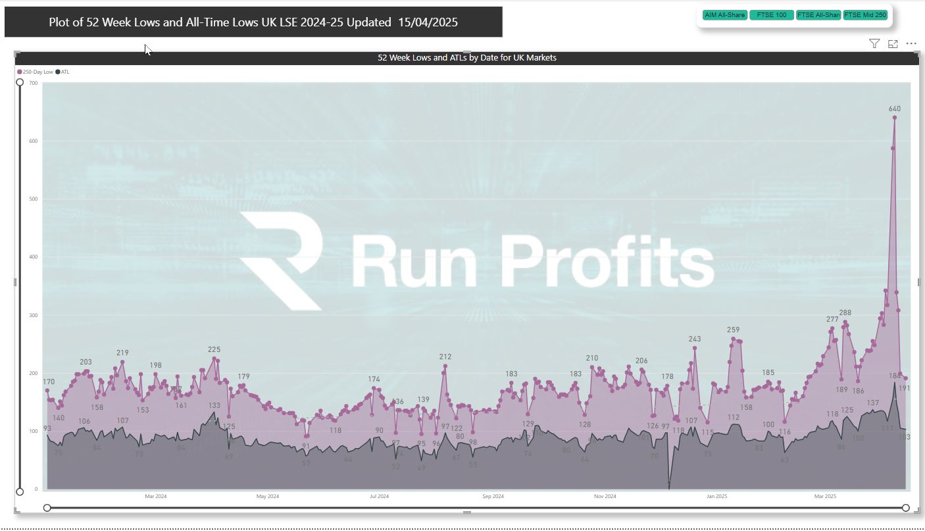Select the 288 data label
Screen dimensions: 925x531
pyautogui.click(x=845, y=313)
